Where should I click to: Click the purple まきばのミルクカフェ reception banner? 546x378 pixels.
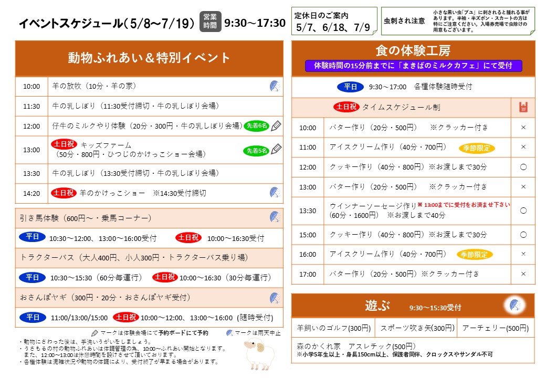tap(414, 66)
